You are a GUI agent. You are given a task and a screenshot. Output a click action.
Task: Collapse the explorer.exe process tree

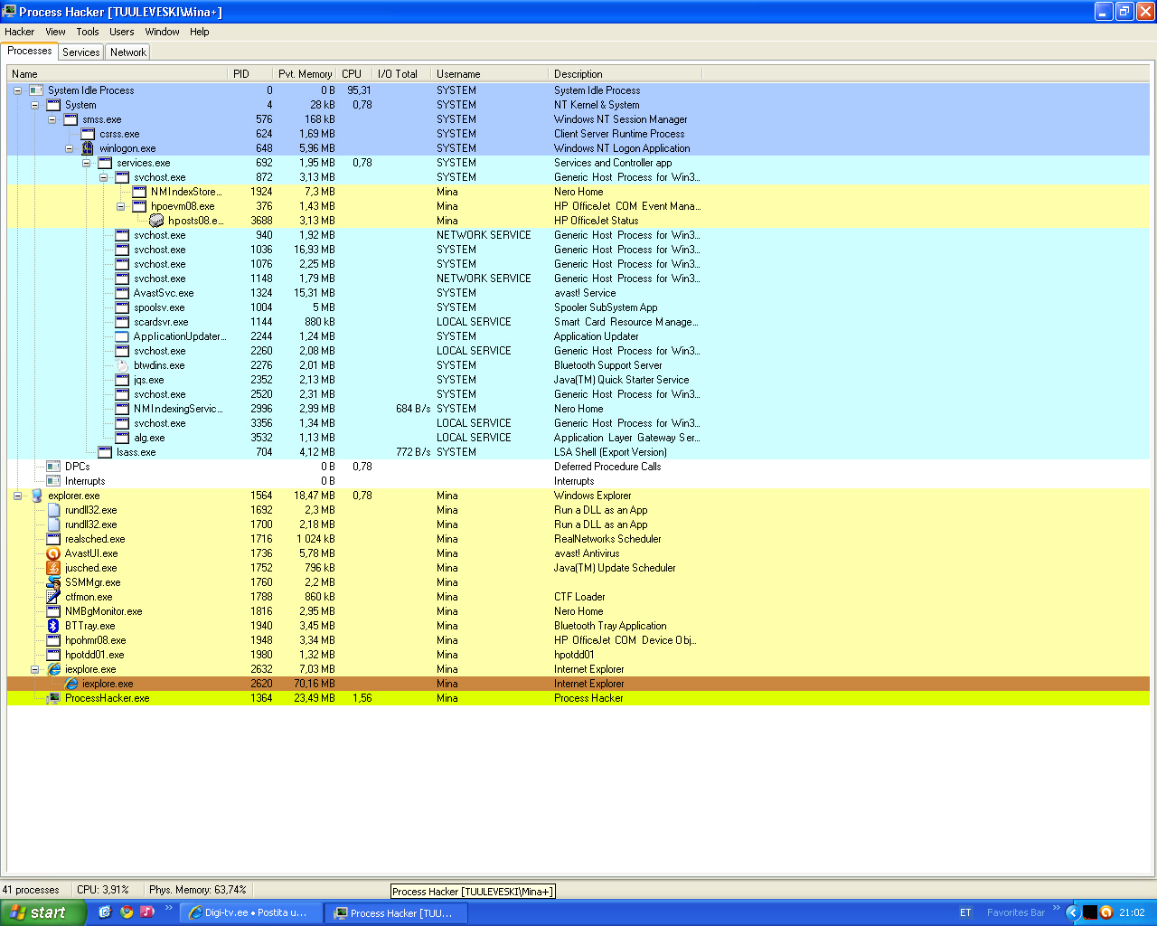click(x=17, y=496)
